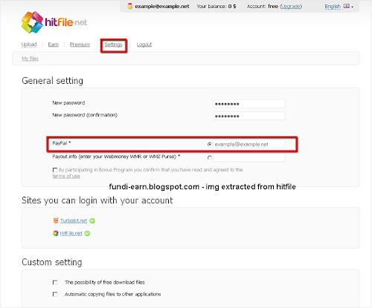Screen dimensions: 372x308
Task: Open the My files sub-tab
Action: point(30,59)
